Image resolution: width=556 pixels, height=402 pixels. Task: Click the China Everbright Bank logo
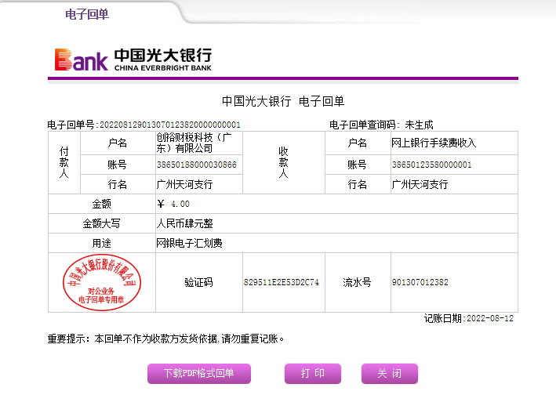[133, 59]
